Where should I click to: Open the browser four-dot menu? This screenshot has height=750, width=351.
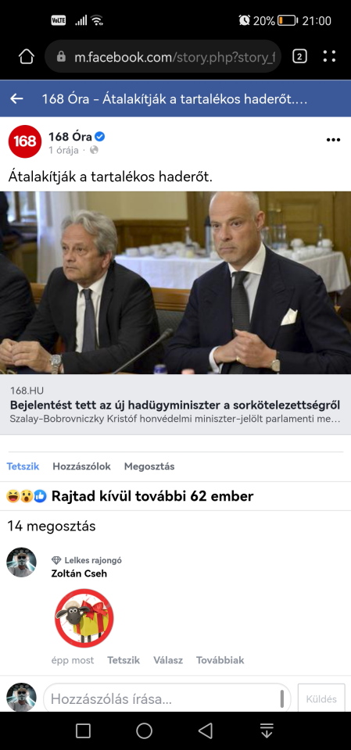pyautogui.click(x=329, y=57)
